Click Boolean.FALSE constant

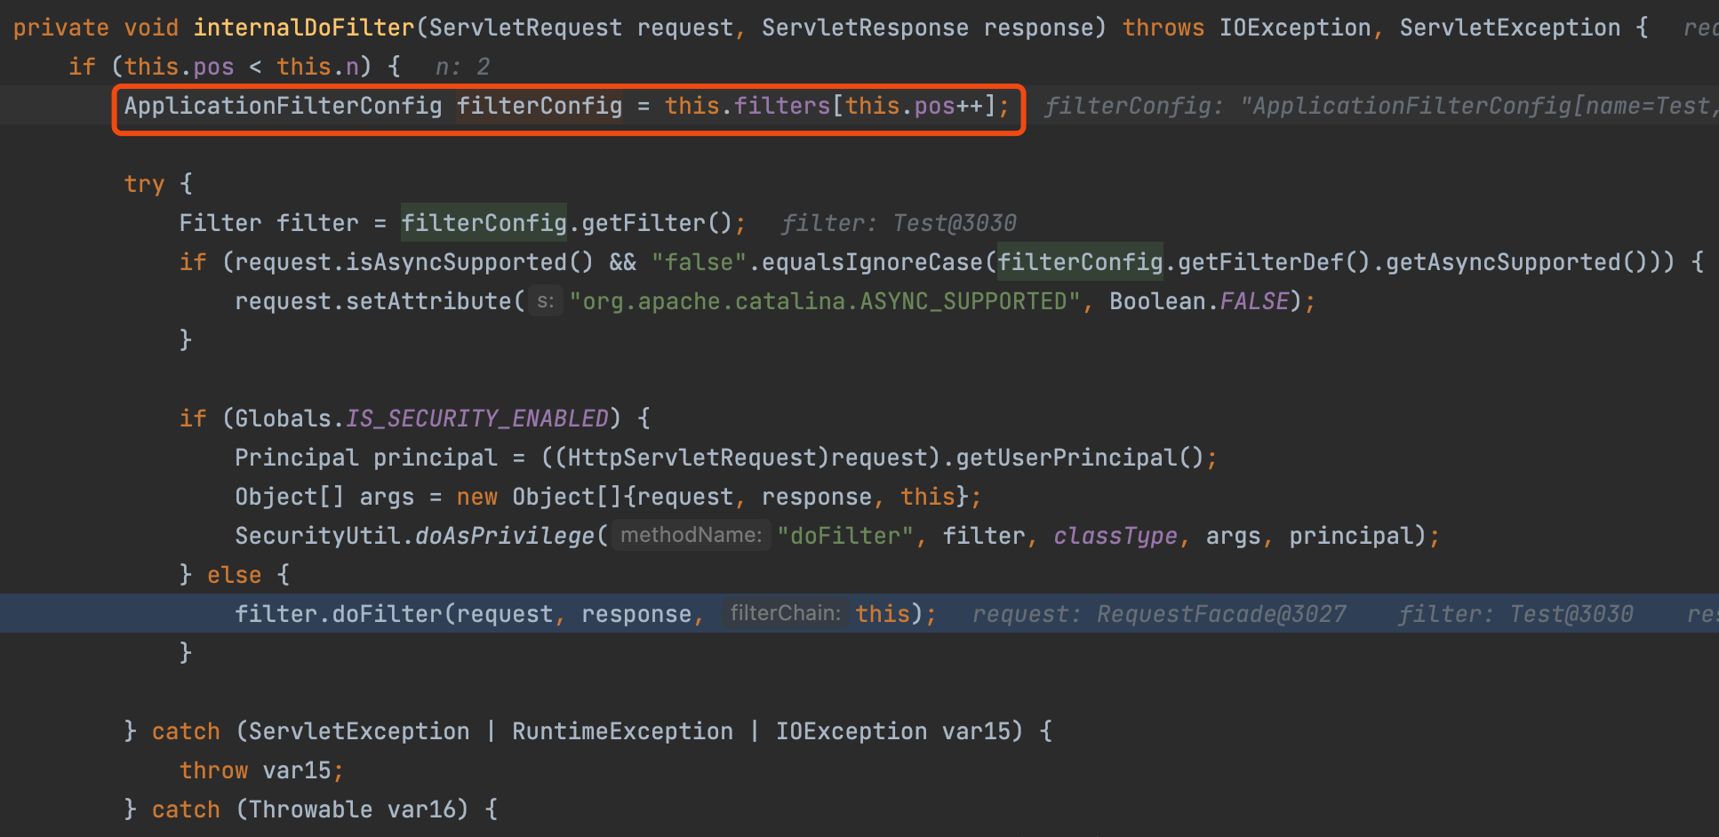[1199, 301]
